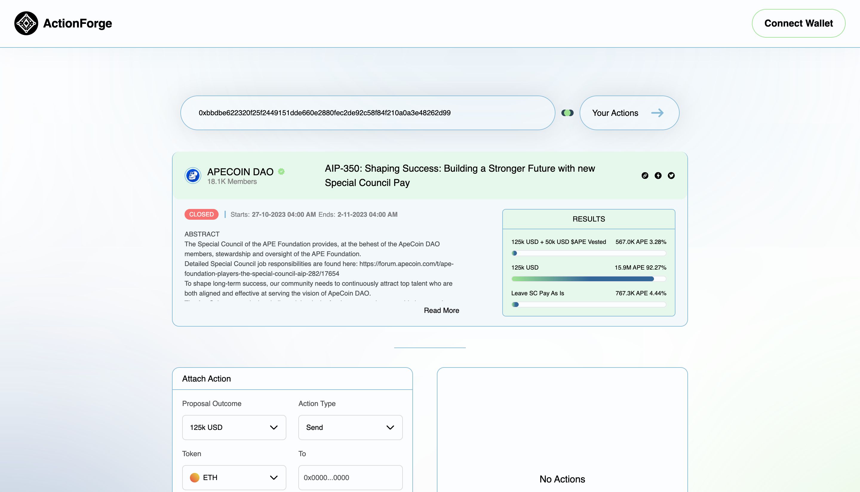This screenshot has height=492, width=860.
Task: Click the '125k USD' label in RESULTS panel
Action: tap(525, 267)
